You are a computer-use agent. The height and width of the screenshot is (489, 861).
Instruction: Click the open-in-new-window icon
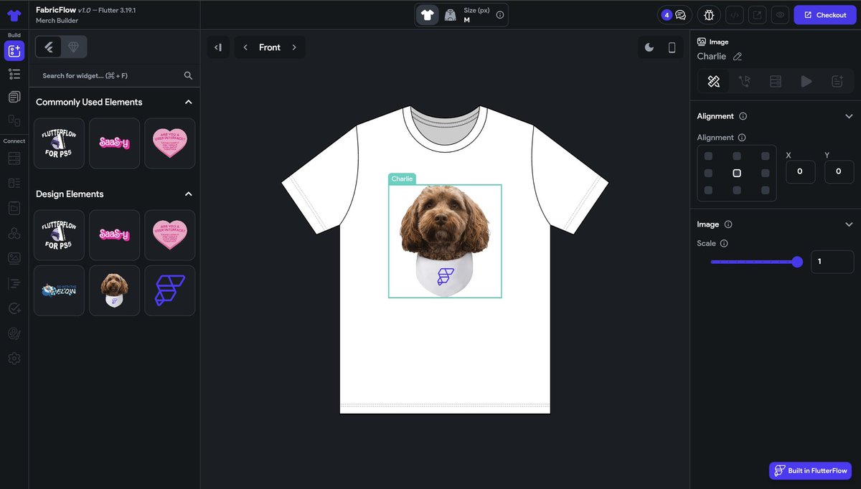(x=757, y=15)
